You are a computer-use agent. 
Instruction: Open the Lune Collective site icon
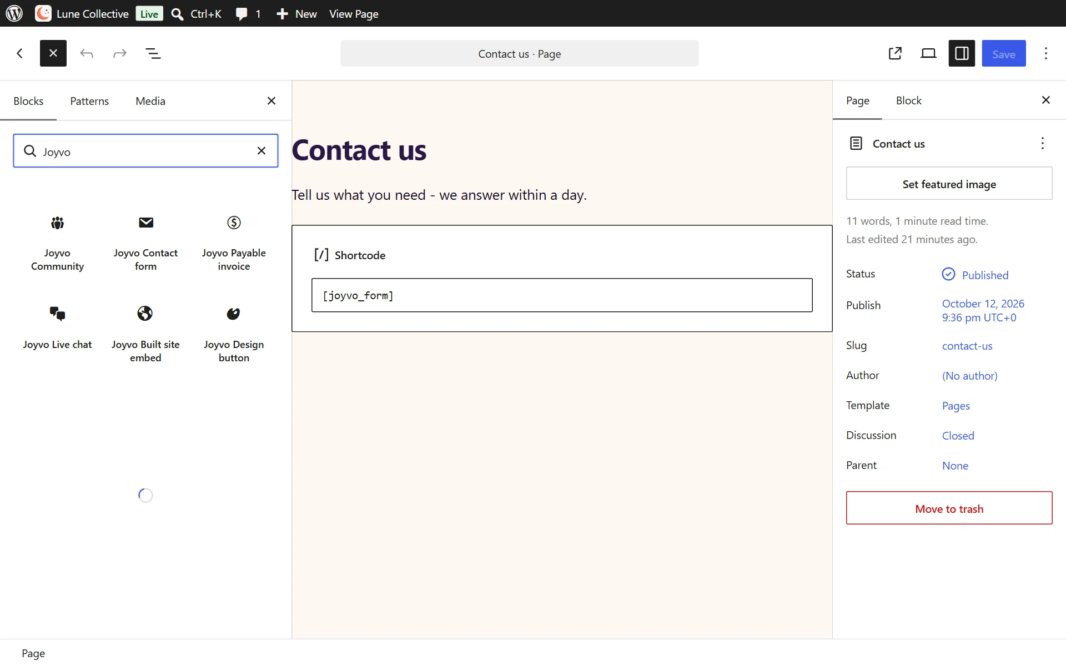tap(43, 13)
